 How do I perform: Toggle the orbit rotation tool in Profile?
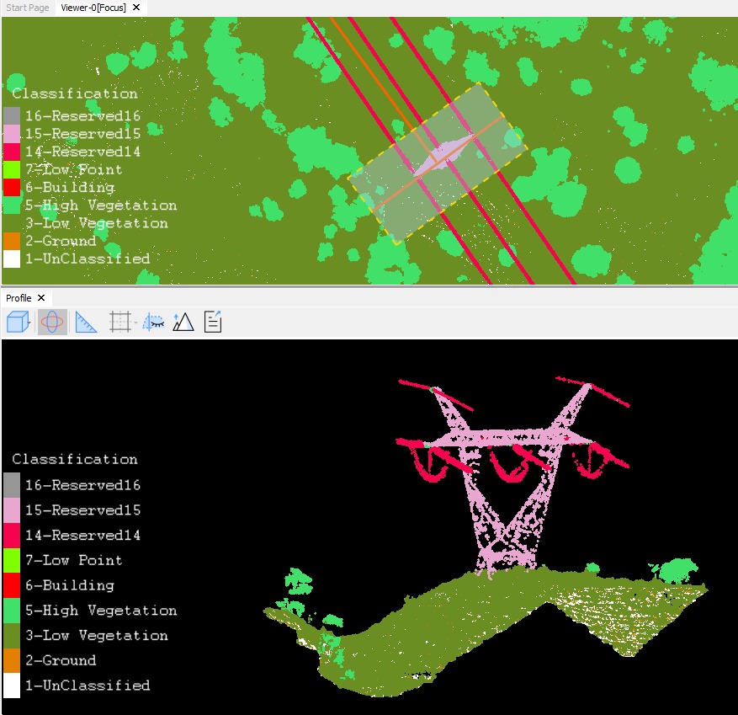pyautogui.click(x=52, y=323)
